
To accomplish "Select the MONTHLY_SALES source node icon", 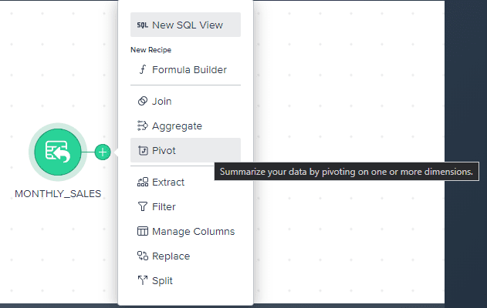I will 58,152.
